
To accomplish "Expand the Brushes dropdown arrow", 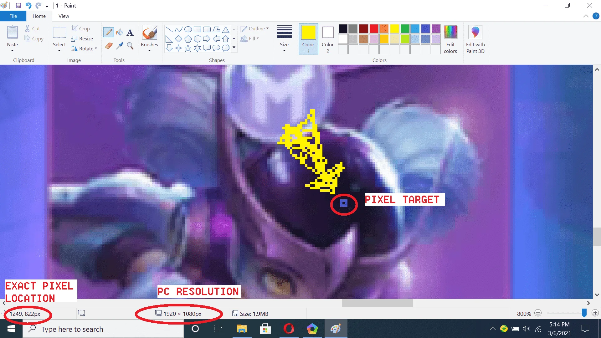I will (x=149, y=51).
